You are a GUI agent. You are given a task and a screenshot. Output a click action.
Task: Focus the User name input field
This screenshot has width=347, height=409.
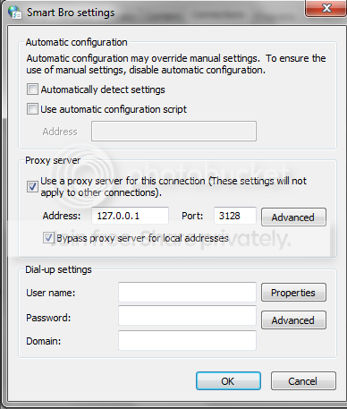pos(187,292)
